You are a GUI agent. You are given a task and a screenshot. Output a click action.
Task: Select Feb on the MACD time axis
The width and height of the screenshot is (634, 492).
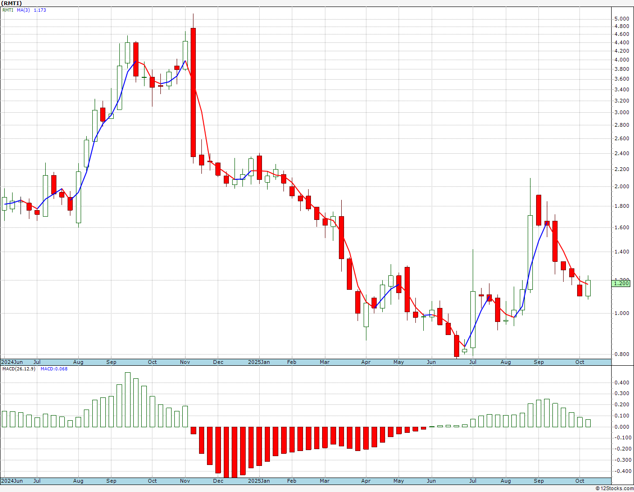click(291, 481)
